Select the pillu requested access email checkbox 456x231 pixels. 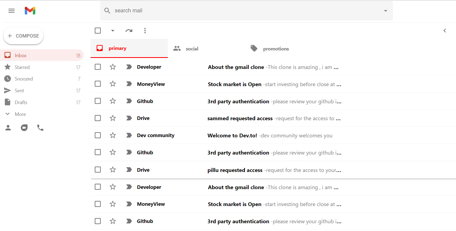[x=98, y=170]
